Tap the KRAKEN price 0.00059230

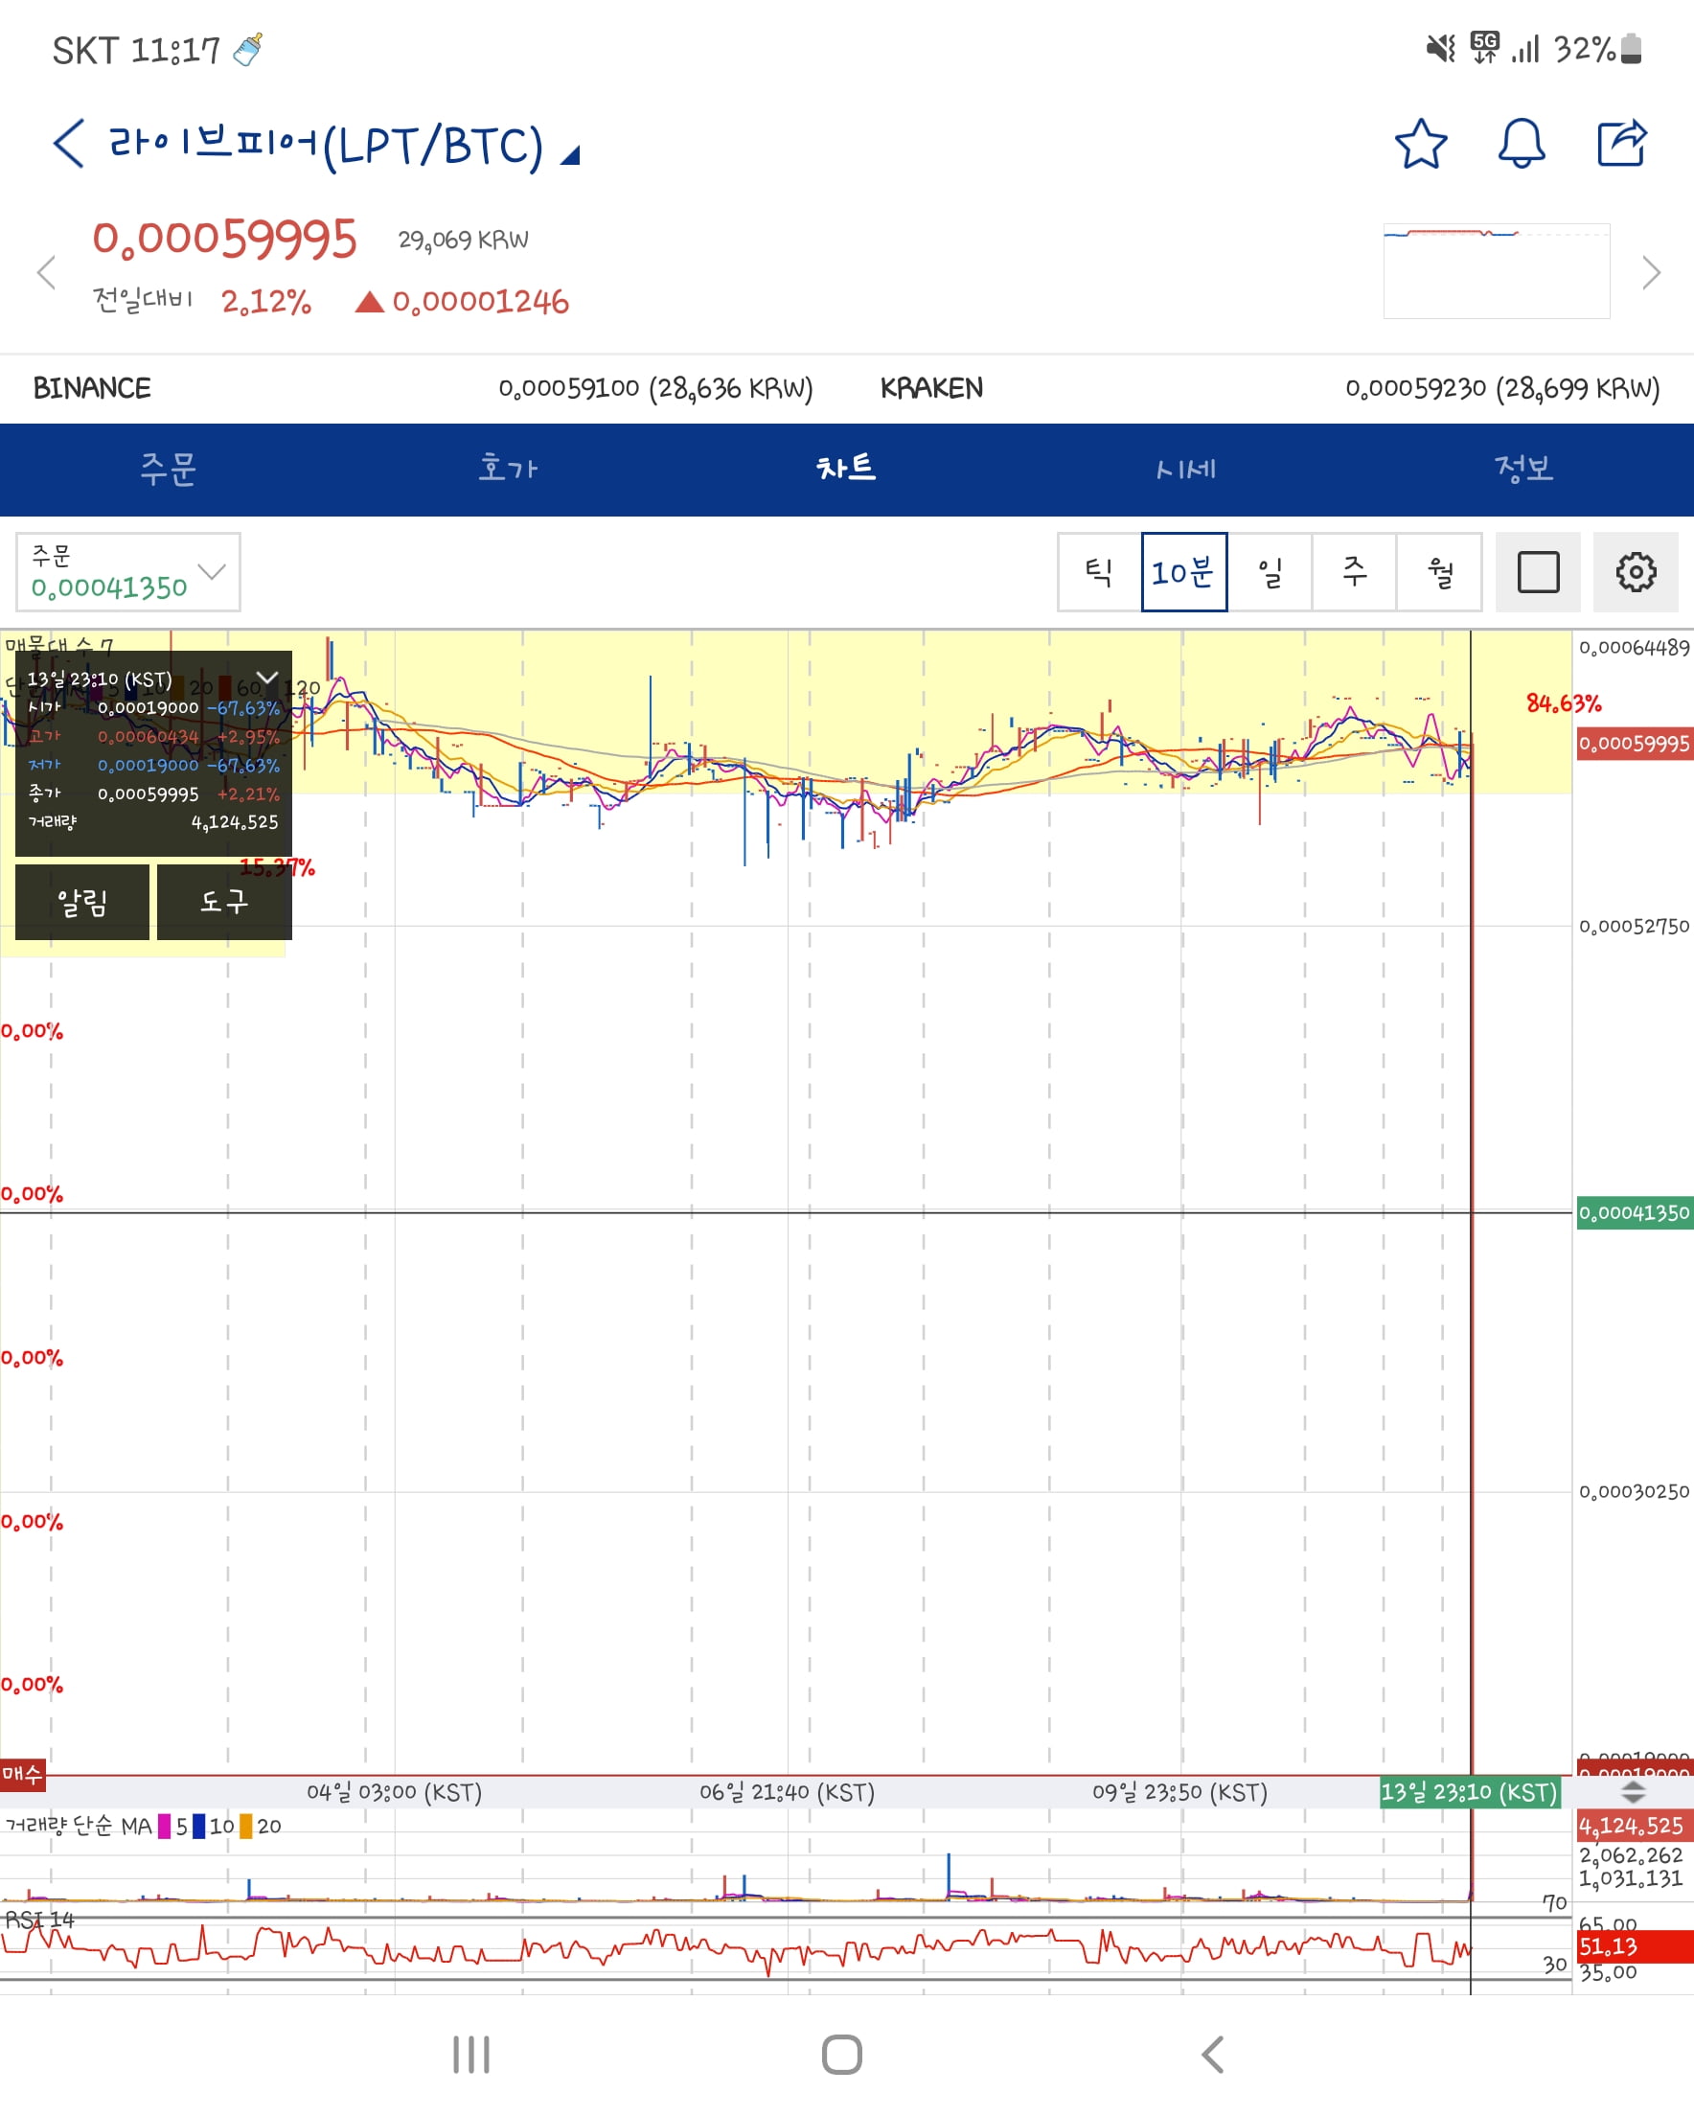coord(1501,389)
